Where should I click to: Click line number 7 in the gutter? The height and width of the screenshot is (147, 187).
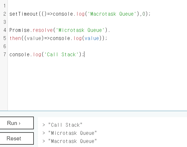(5, 55)
